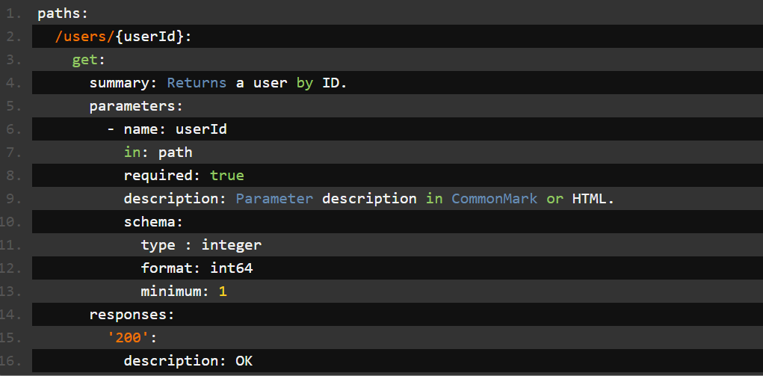Click the yellow '1' after 'minimum:'

(223, 292)
